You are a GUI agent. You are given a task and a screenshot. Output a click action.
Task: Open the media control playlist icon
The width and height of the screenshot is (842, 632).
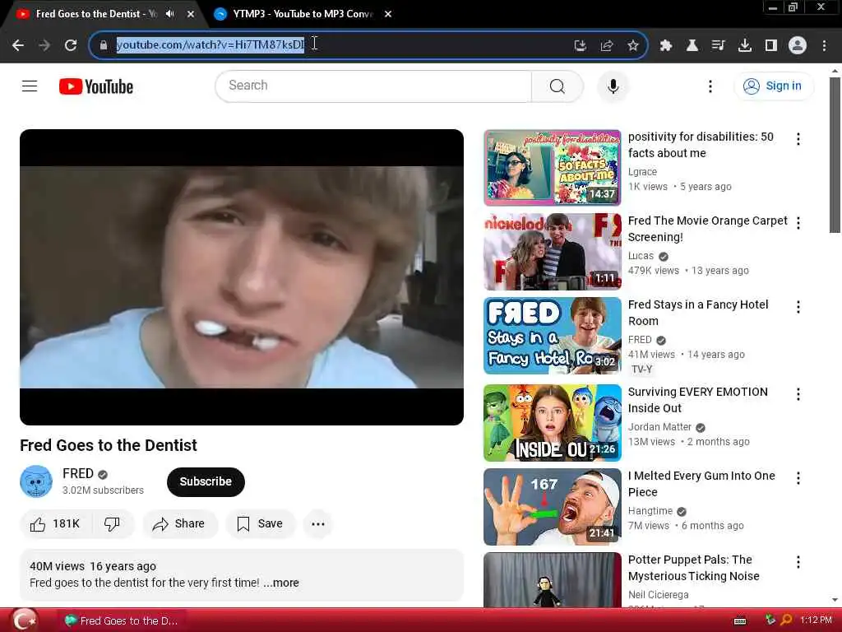pyautogui.click(x=719, y=46)
